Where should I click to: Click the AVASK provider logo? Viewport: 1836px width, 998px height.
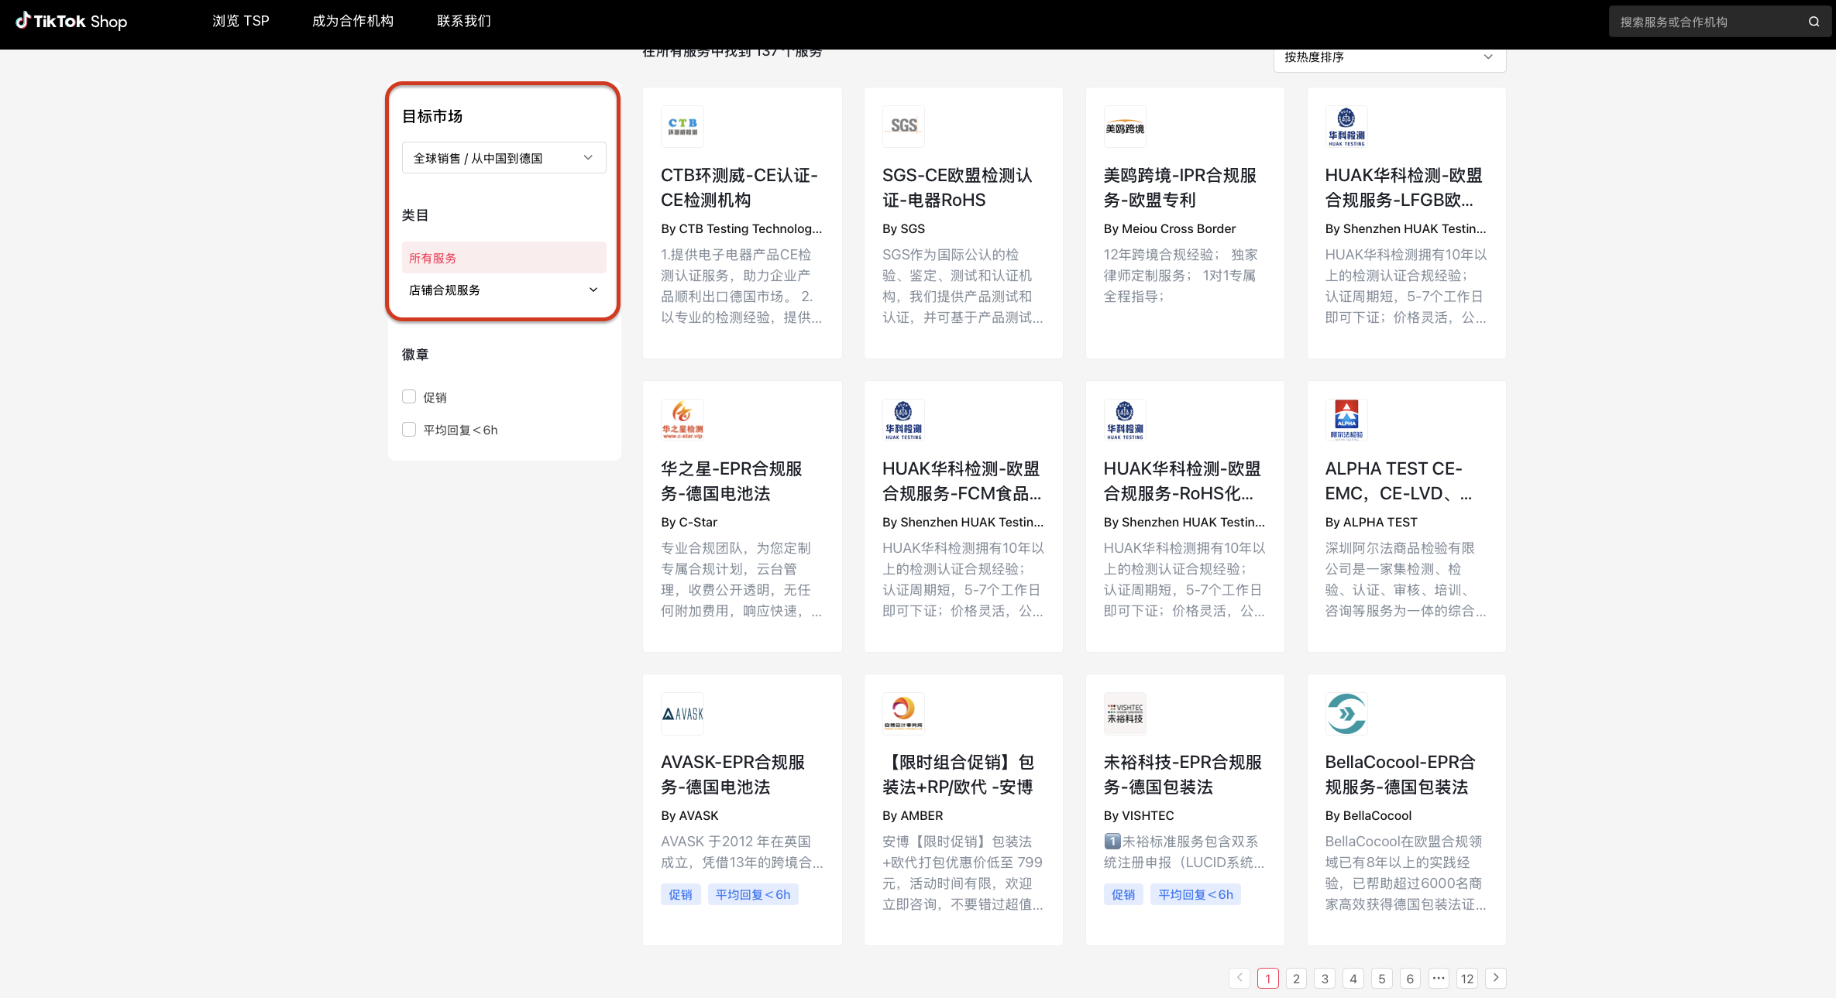[682, 712]
